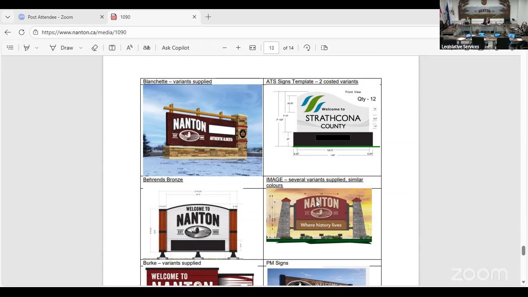Screen dimensions: 528x297
Task: Click the Legislative Services video thumbnail
Action: (483, 25)
